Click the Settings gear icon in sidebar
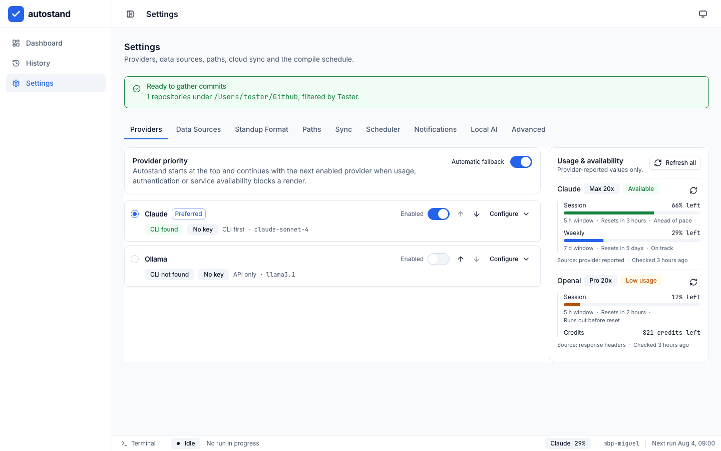721x451 pixels. click(16, 83)
